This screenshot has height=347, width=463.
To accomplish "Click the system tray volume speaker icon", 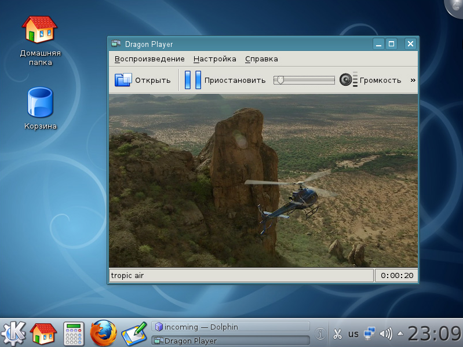I will pos(386,334).
